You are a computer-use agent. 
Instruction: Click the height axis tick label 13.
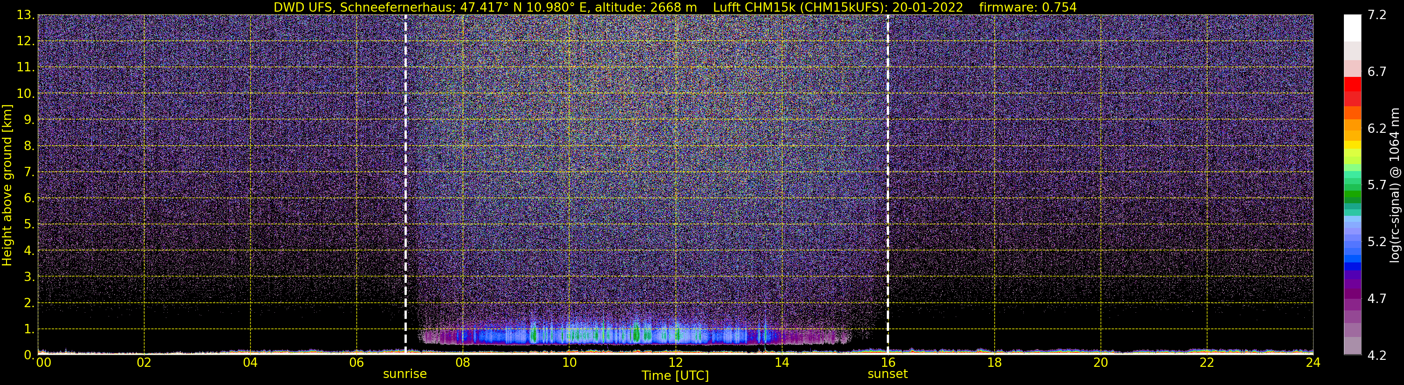click(26, 15)
